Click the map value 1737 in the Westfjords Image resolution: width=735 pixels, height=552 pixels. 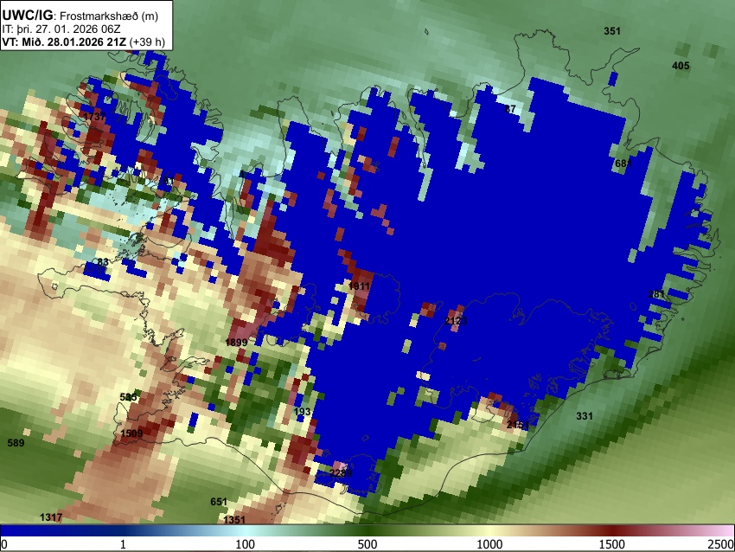pos(94,117)
